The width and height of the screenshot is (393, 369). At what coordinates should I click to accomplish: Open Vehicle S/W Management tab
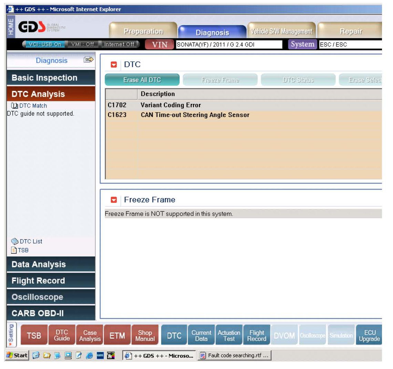(281, 31)
